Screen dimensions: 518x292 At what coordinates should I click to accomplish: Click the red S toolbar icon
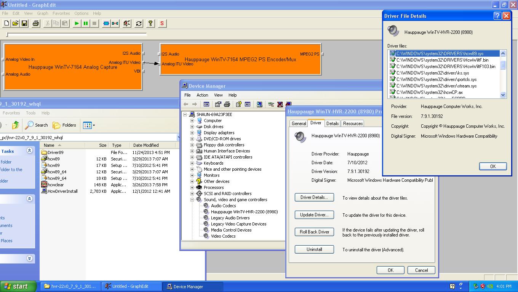coord(162,24)
